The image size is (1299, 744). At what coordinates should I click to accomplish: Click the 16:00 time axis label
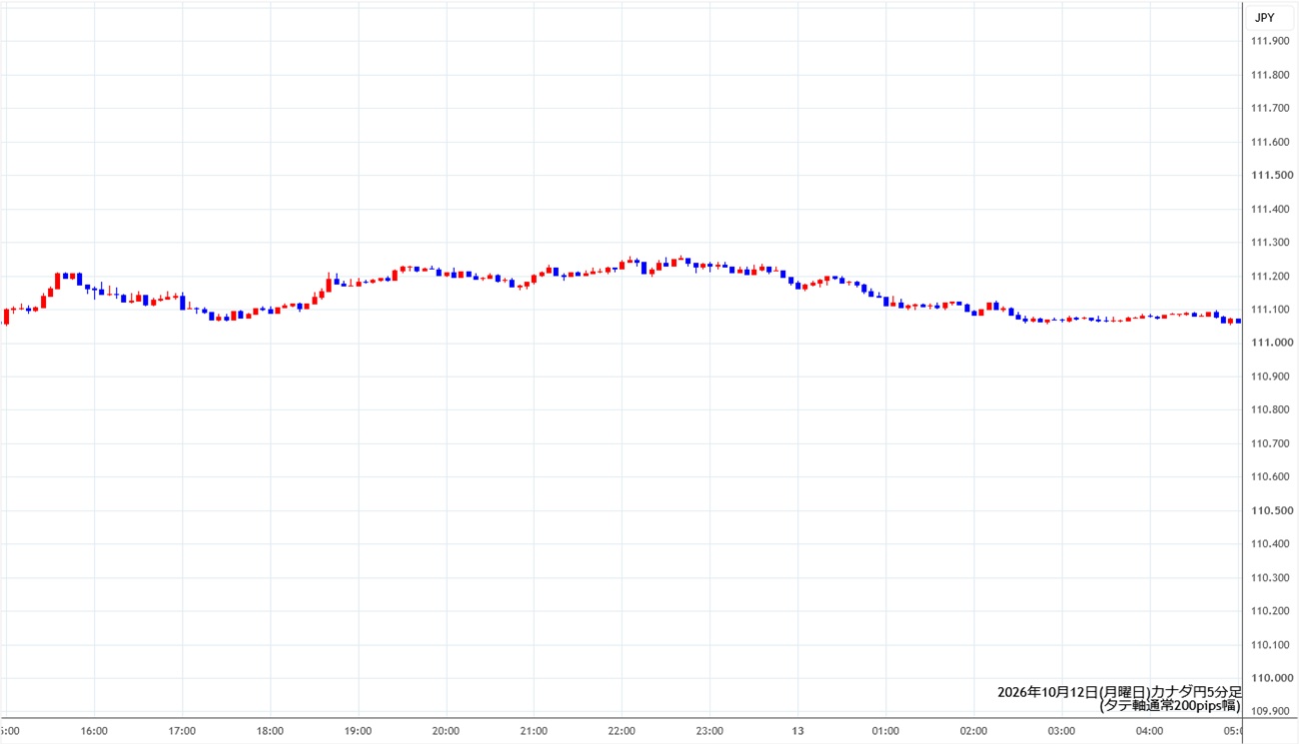94,731
